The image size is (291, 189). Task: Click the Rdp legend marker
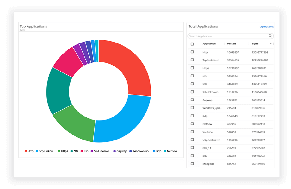154,151
